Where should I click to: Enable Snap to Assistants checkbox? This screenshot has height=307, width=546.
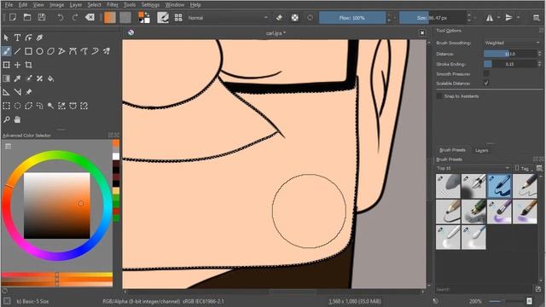tap(439, 96)
